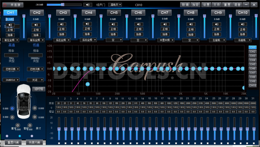Mute CH7 using its speaker icon

tap(165, 24)
